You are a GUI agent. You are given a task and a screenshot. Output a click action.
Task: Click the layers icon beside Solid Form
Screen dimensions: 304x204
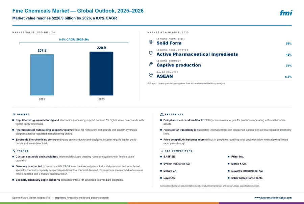coord(151,42)
